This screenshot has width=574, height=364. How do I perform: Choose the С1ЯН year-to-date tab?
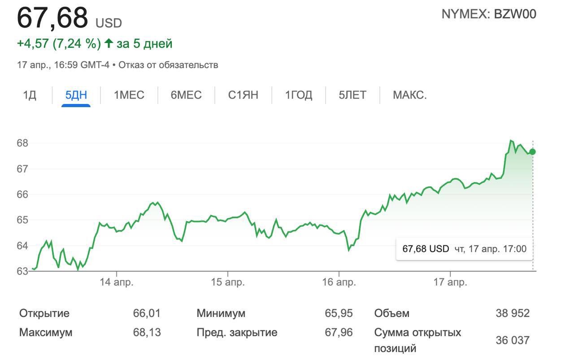[243, 95]
